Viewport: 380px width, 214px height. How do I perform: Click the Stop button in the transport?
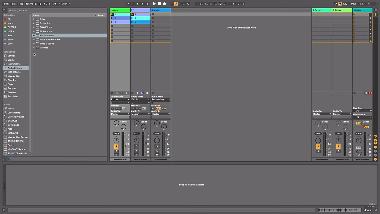(159, 4)
